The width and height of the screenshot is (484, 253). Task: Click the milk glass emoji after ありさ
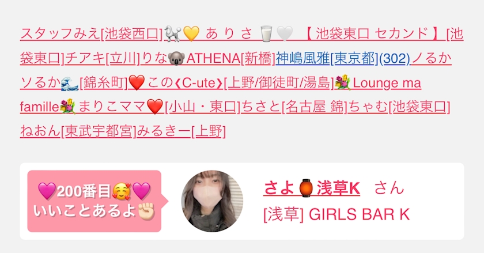pos(266,34)
